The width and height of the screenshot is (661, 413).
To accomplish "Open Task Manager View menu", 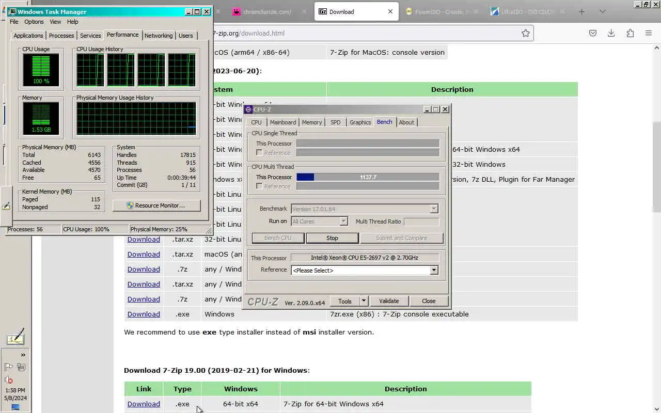I will coord(55,22).
